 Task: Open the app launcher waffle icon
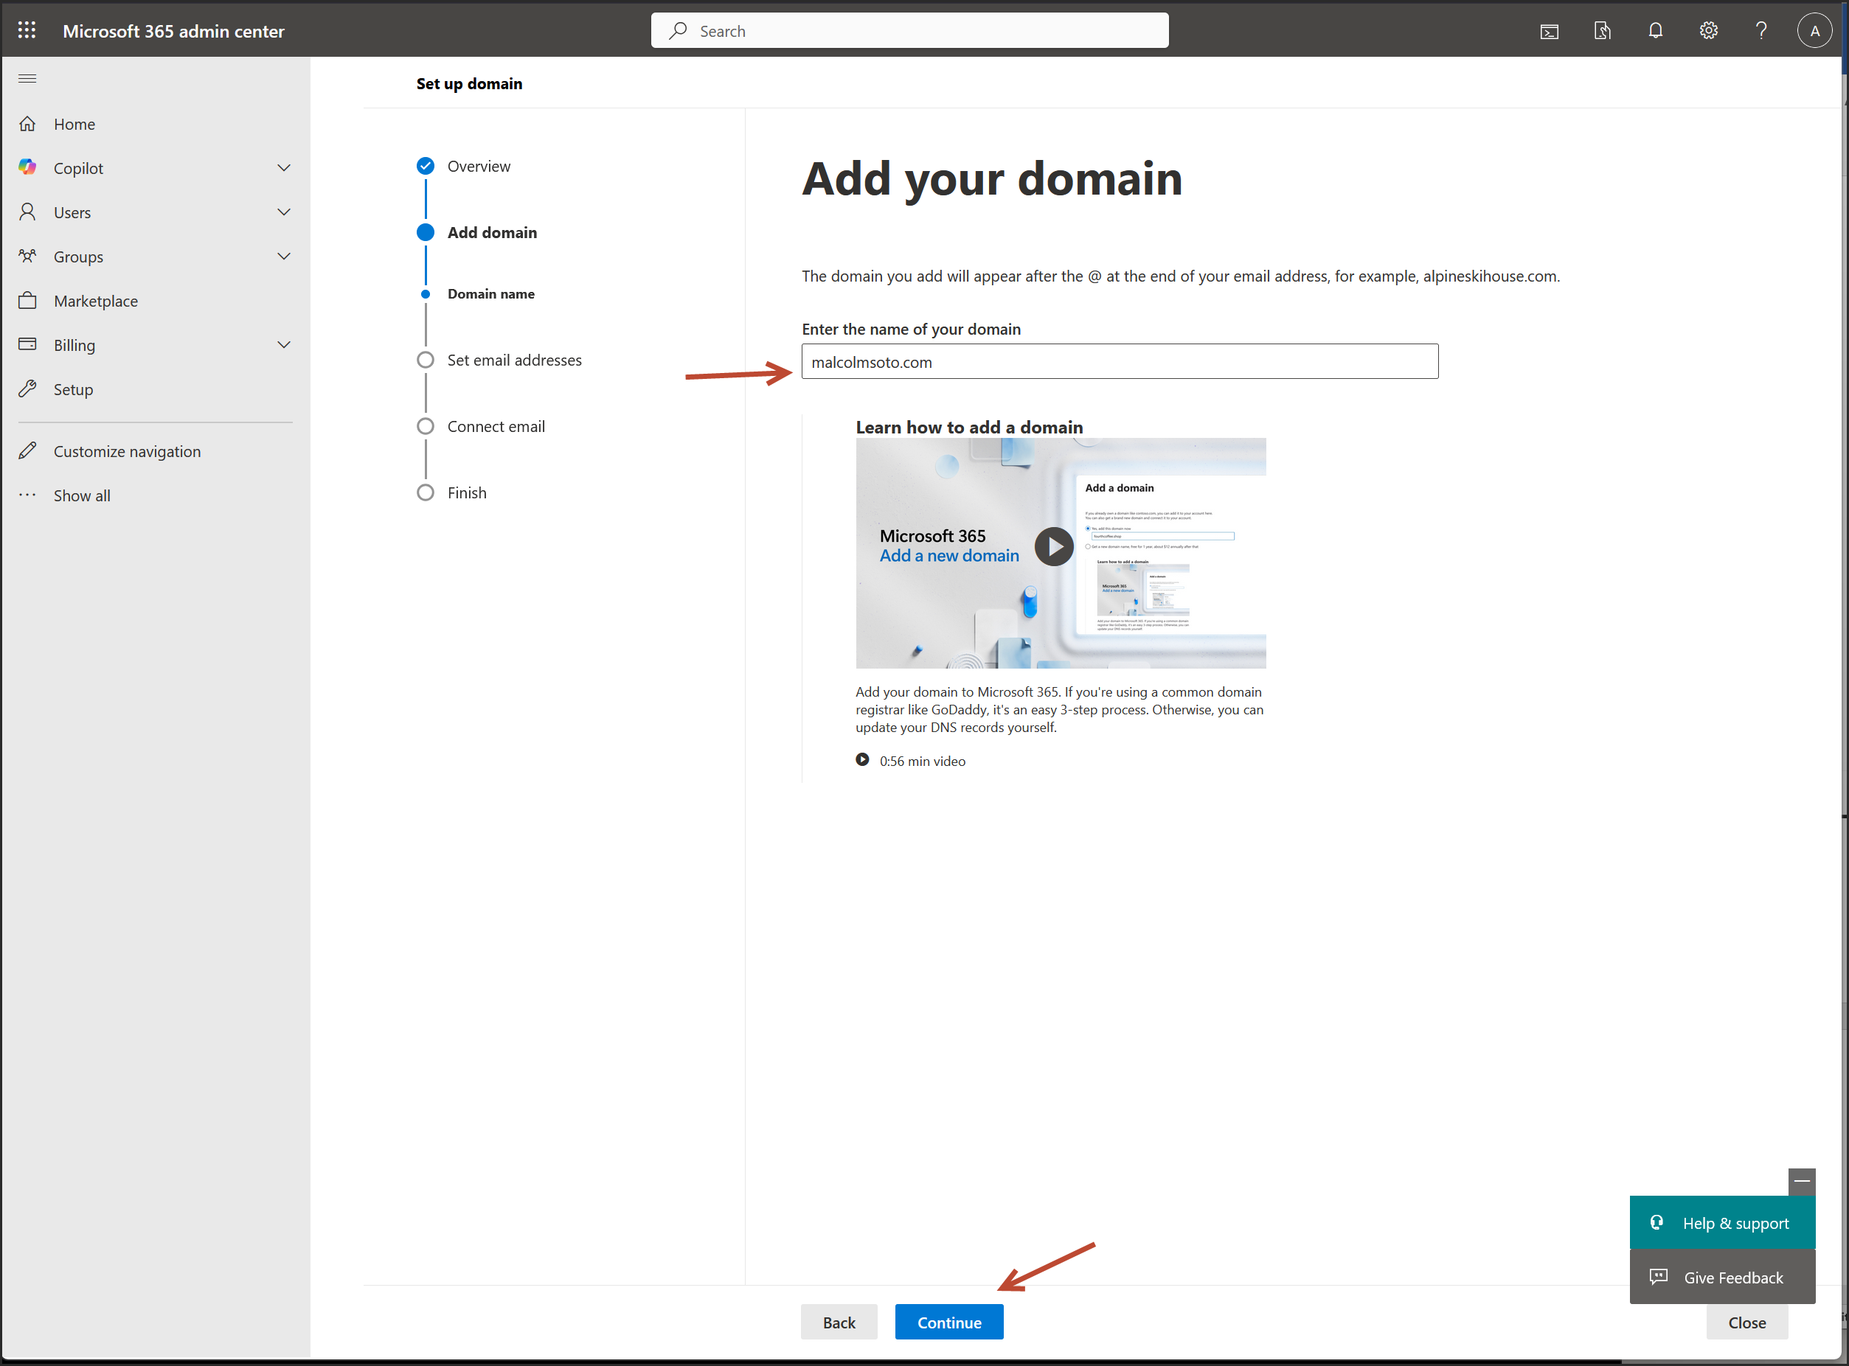pyautogui.click(x=27, y=31)
